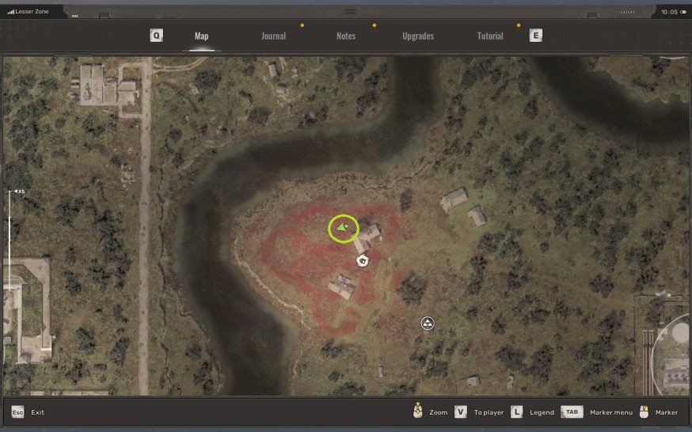Open the Notes tab
The image size is (692, 432).
pyautogui.click(x=346, y=36)
